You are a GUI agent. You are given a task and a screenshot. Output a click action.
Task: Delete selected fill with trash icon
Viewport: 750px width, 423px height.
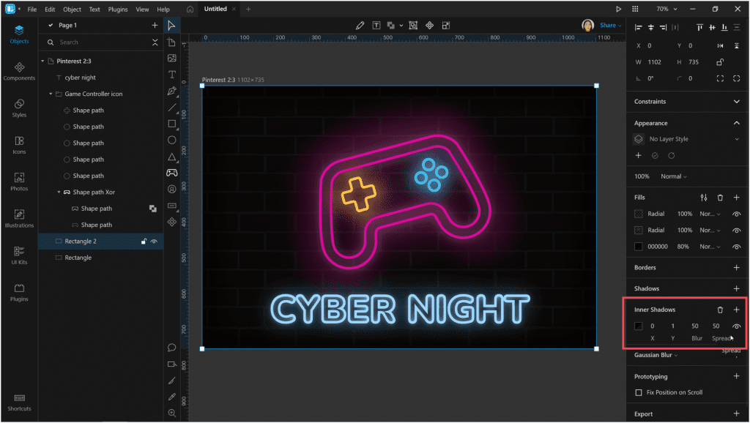721,198
